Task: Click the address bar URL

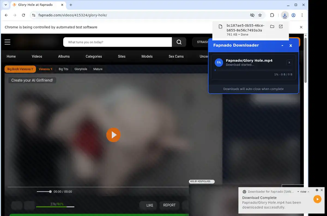Action: (x=73, y=15)
